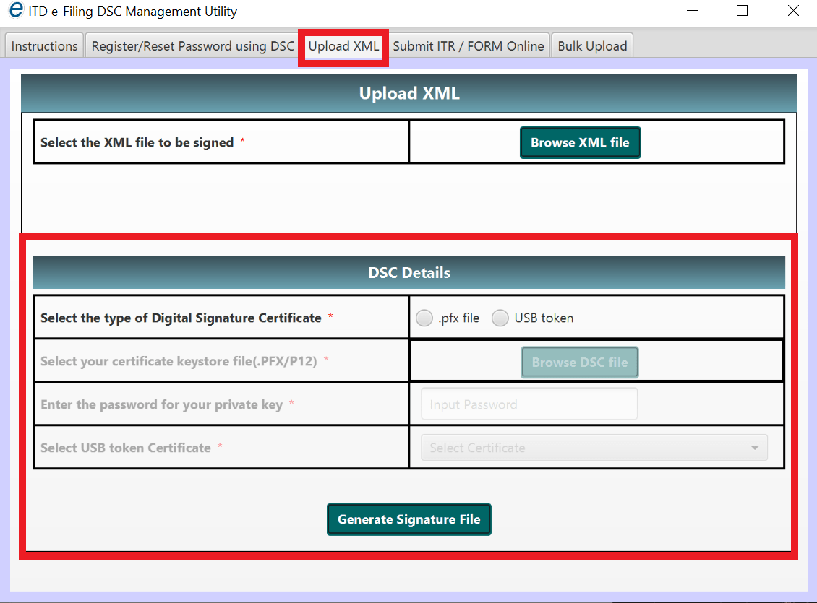Select the Upload XML tab
The height and width of the screenshot is (603, 817).
click(x=343, y=45)
